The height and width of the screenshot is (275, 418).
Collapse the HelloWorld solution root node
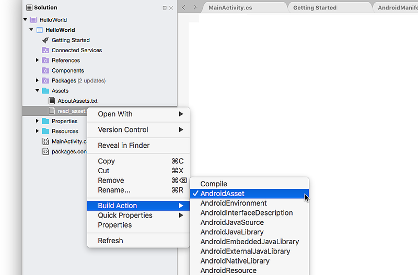point(25,20)
